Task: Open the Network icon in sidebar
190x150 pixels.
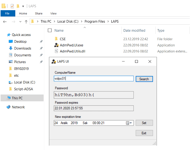Action: click(x=8, y=107)
